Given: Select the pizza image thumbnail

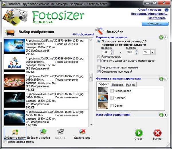Looking at the screenshot, I should [14, 82].
